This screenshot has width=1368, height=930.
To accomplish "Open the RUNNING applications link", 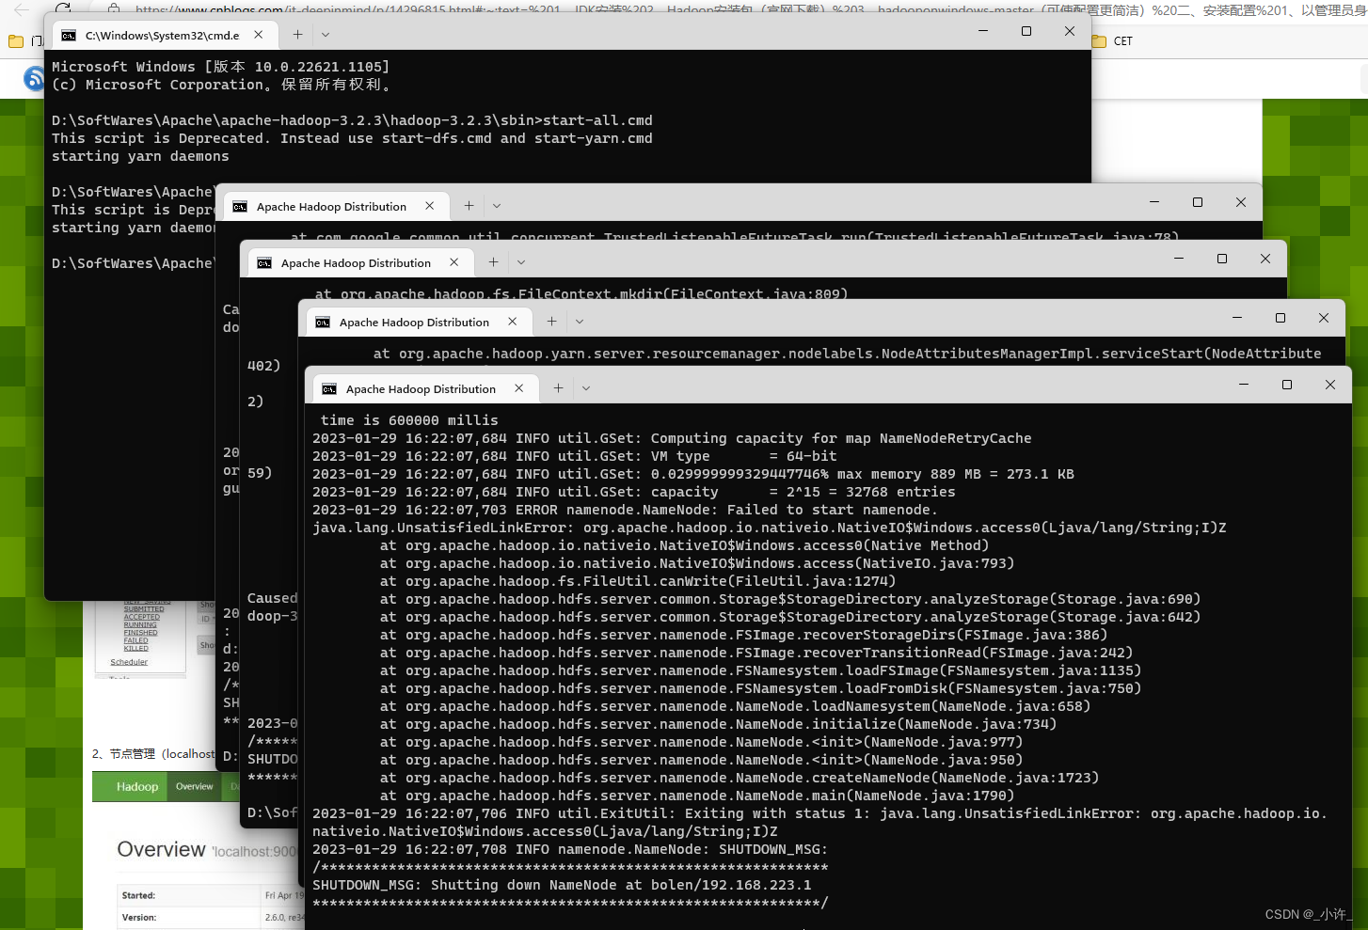I will (140, 624).
